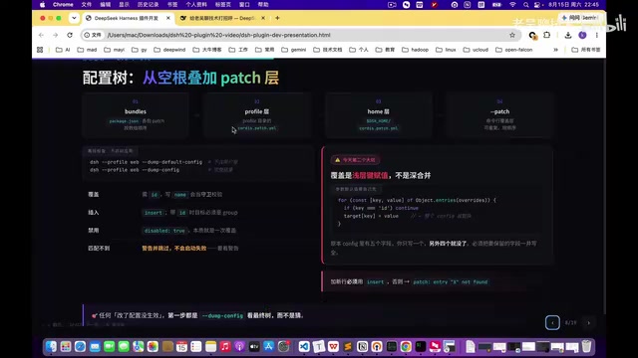Open the deepwind bookmarks folder
This screenshot has height=358, width=638.
(169, 50)
